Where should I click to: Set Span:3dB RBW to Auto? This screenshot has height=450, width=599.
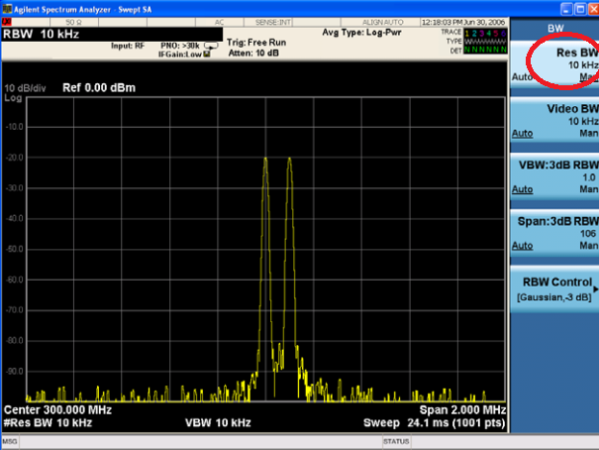click(x=522, y=244)
